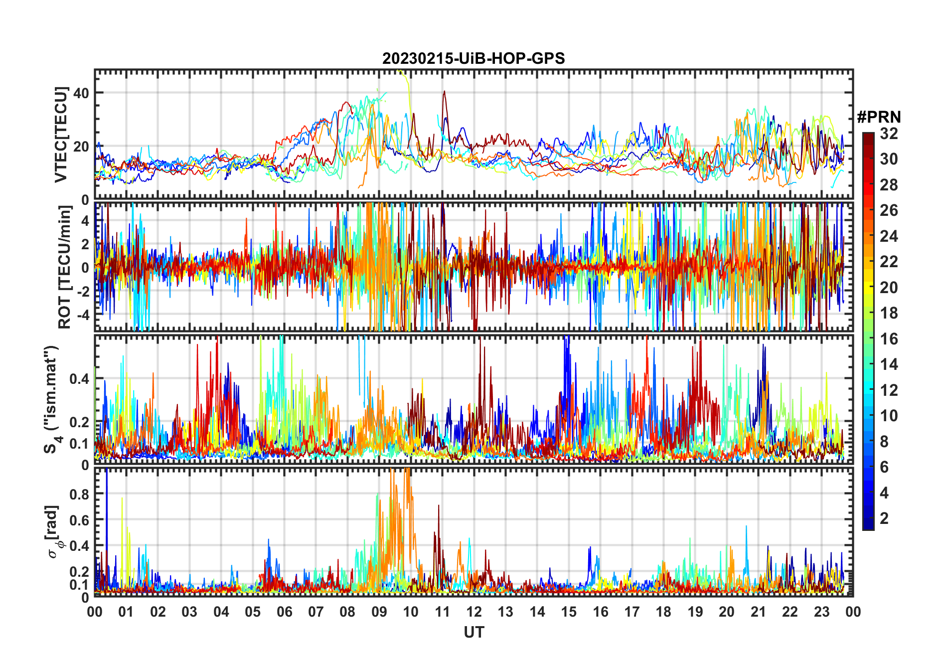Click the dark red VTEC peak near 11 UT
The image size is (948, 663).
pyautogui.click(x=444, y=92)
